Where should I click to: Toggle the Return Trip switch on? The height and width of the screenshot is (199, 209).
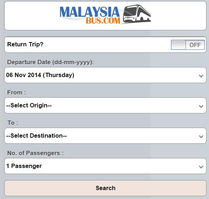pyautogui.click(x=188, y=45)
